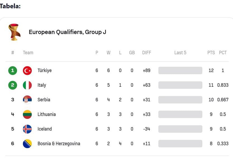Click the Serbia flag icon

pyautogui.click(x=27, y=100)
